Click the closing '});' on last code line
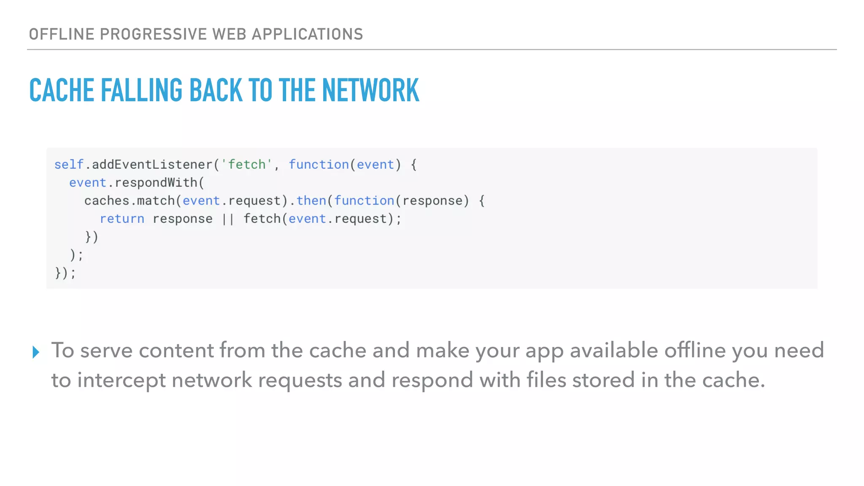This screenshot has height=486, width=864. [65, 273]
